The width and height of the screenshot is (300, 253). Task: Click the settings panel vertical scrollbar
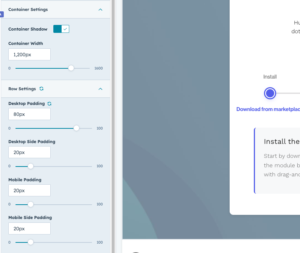click(x=113, y=126)
